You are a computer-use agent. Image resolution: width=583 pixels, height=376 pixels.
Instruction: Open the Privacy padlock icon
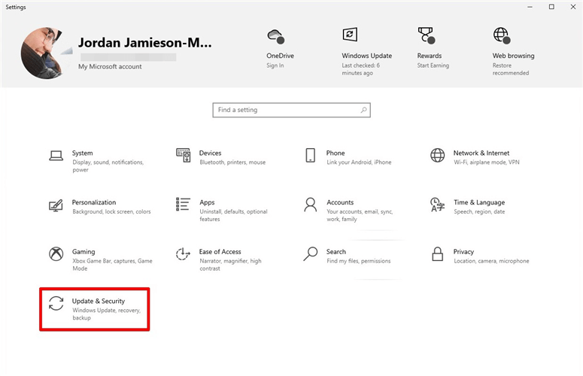coord(438,254)
